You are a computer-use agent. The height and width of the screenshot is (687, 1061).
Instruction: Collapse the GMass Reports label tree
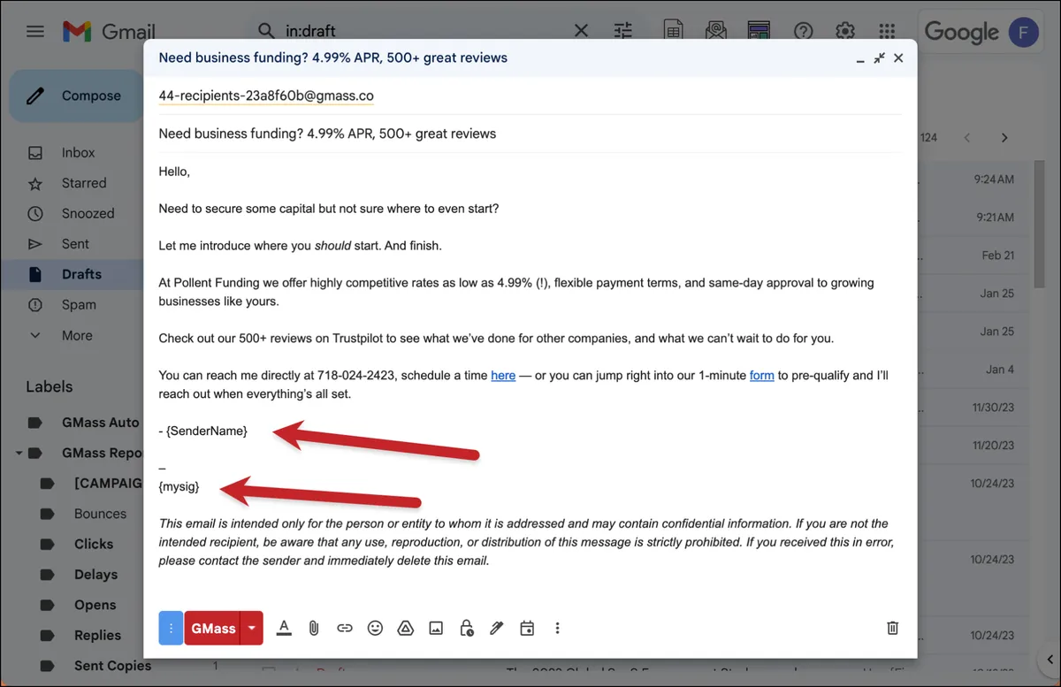click(x=19, y=453)
